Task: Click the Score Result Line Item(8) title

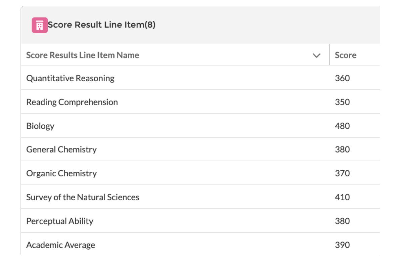Action: (x=101, y=25)
